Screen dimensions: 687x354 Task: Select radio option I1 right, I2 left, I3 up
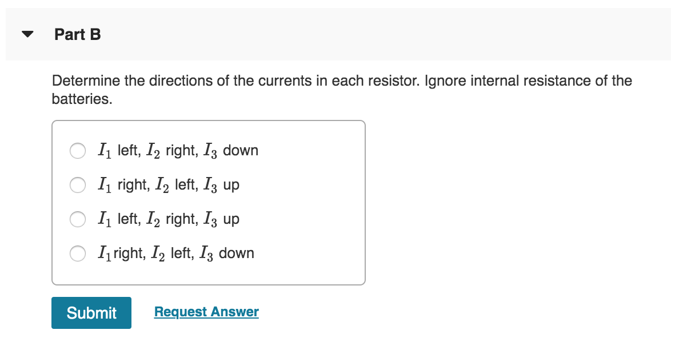click(x=78, y=185)
